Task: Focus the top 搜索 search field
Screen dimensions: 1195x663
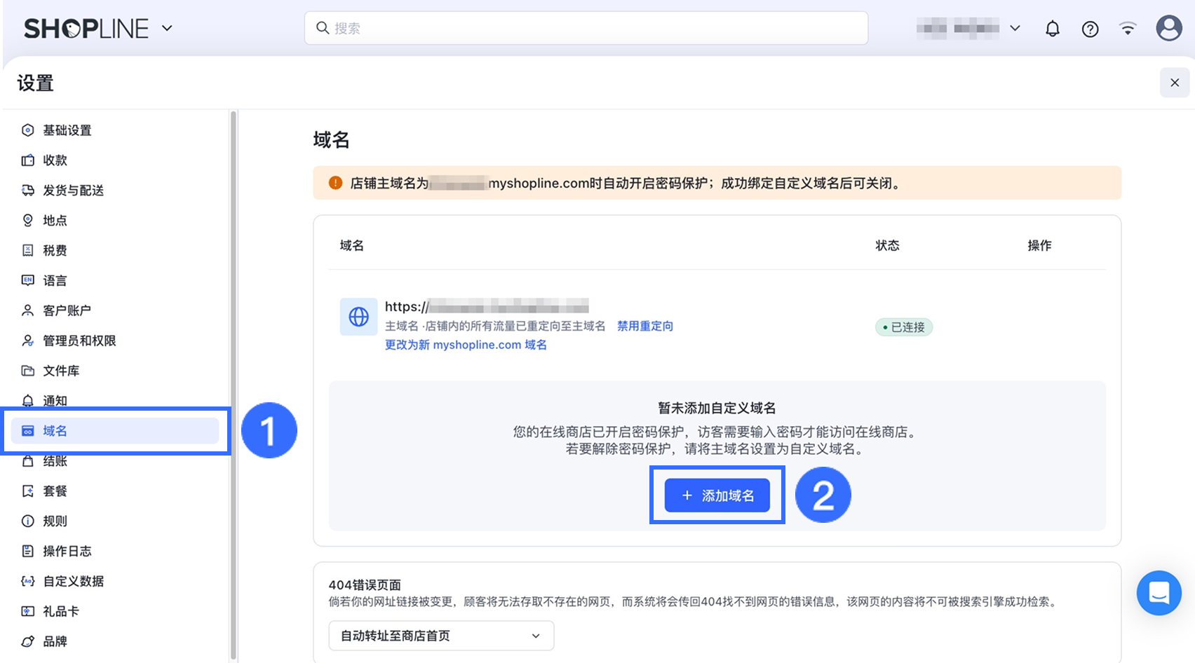Action: point(586,28)
